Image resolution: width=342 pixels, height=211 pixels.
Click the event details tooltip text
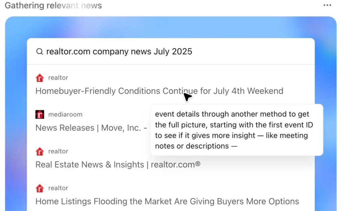click(234, 130)
